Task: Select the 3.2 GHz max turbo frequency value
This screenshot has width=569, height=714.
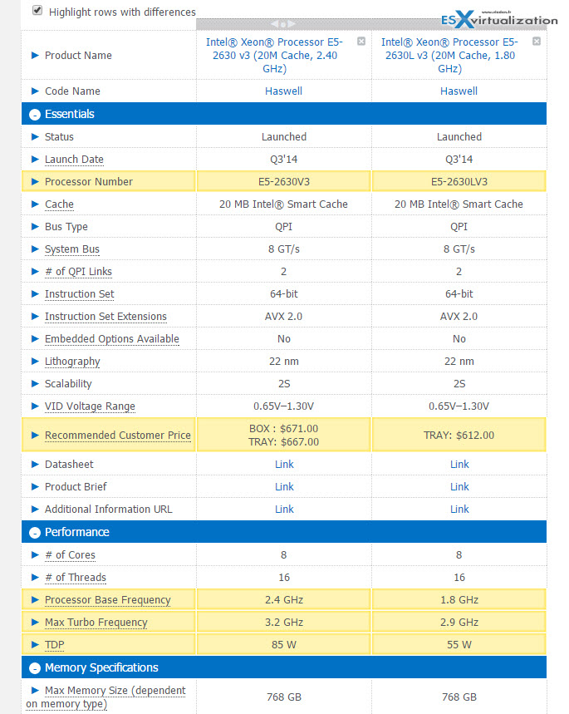Action: (x=283, y=622)
